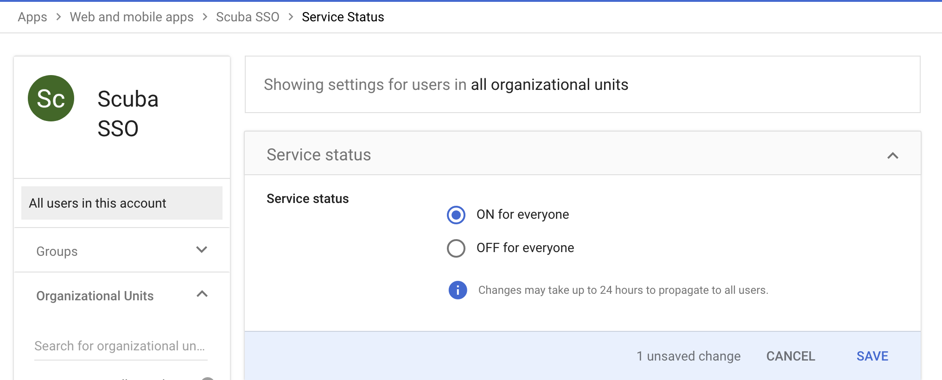The height and width of the screenshot is (380, 942).
Task: Focus the Search for organizational units field
Action: [121, 347]
